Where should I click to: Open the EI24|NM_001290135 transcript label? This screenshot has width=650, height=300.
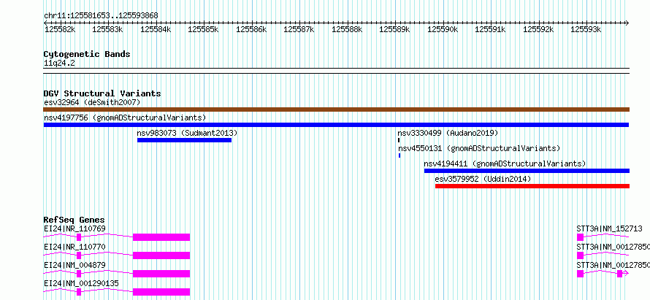tap(81, 283)
